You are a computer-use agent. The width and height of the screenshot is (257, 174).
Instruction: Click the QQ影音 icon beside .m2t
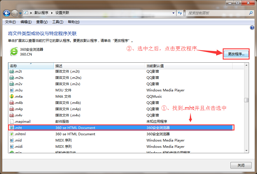tap(12, 71)
